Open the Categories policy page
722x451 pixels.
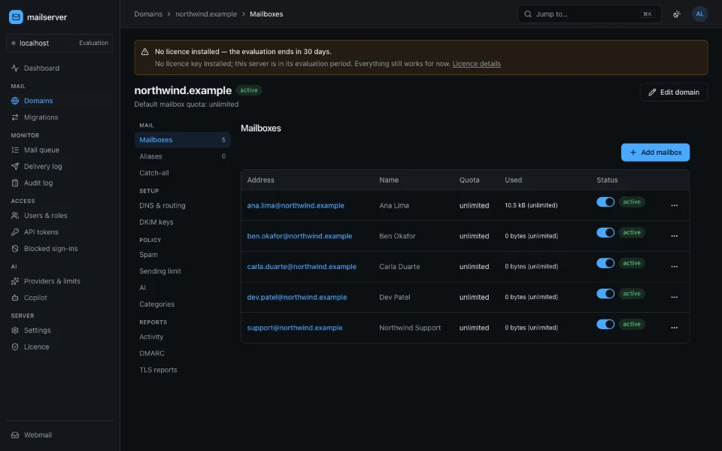pos(182,304)
